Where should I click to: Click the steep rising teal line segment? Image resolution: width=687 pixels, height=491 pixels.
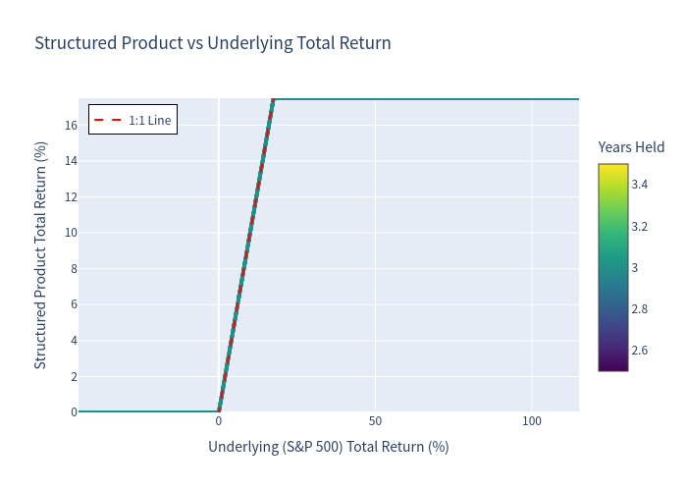(246, 255)
